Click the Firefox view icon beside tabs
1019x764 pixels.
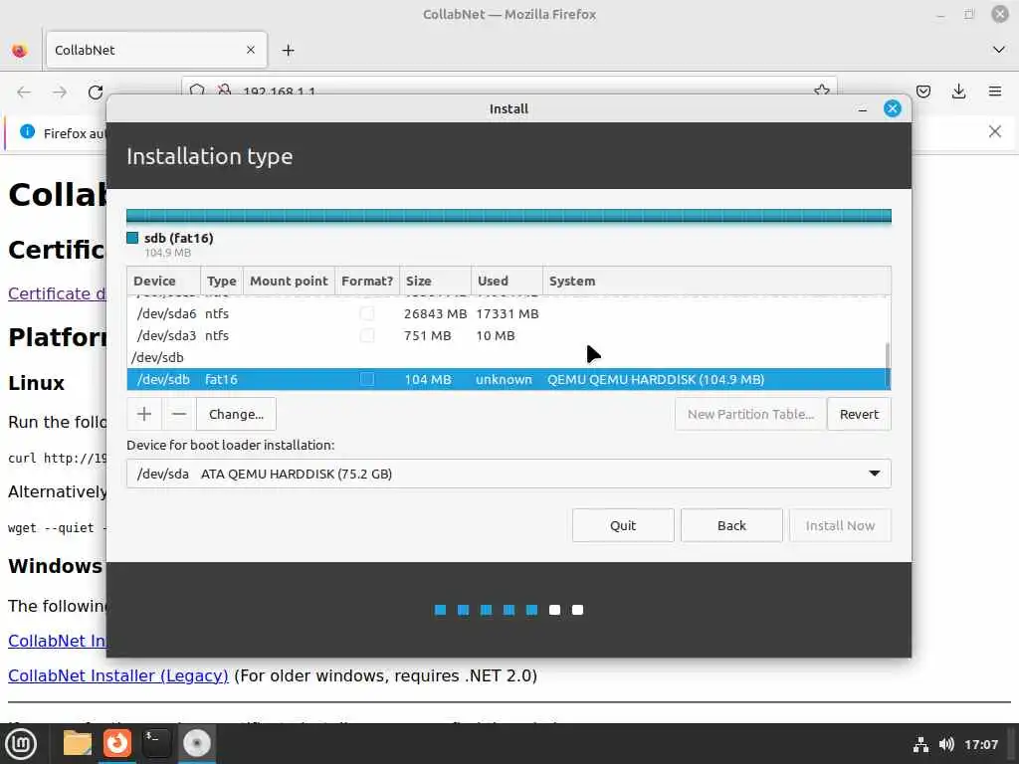point(20,50)
